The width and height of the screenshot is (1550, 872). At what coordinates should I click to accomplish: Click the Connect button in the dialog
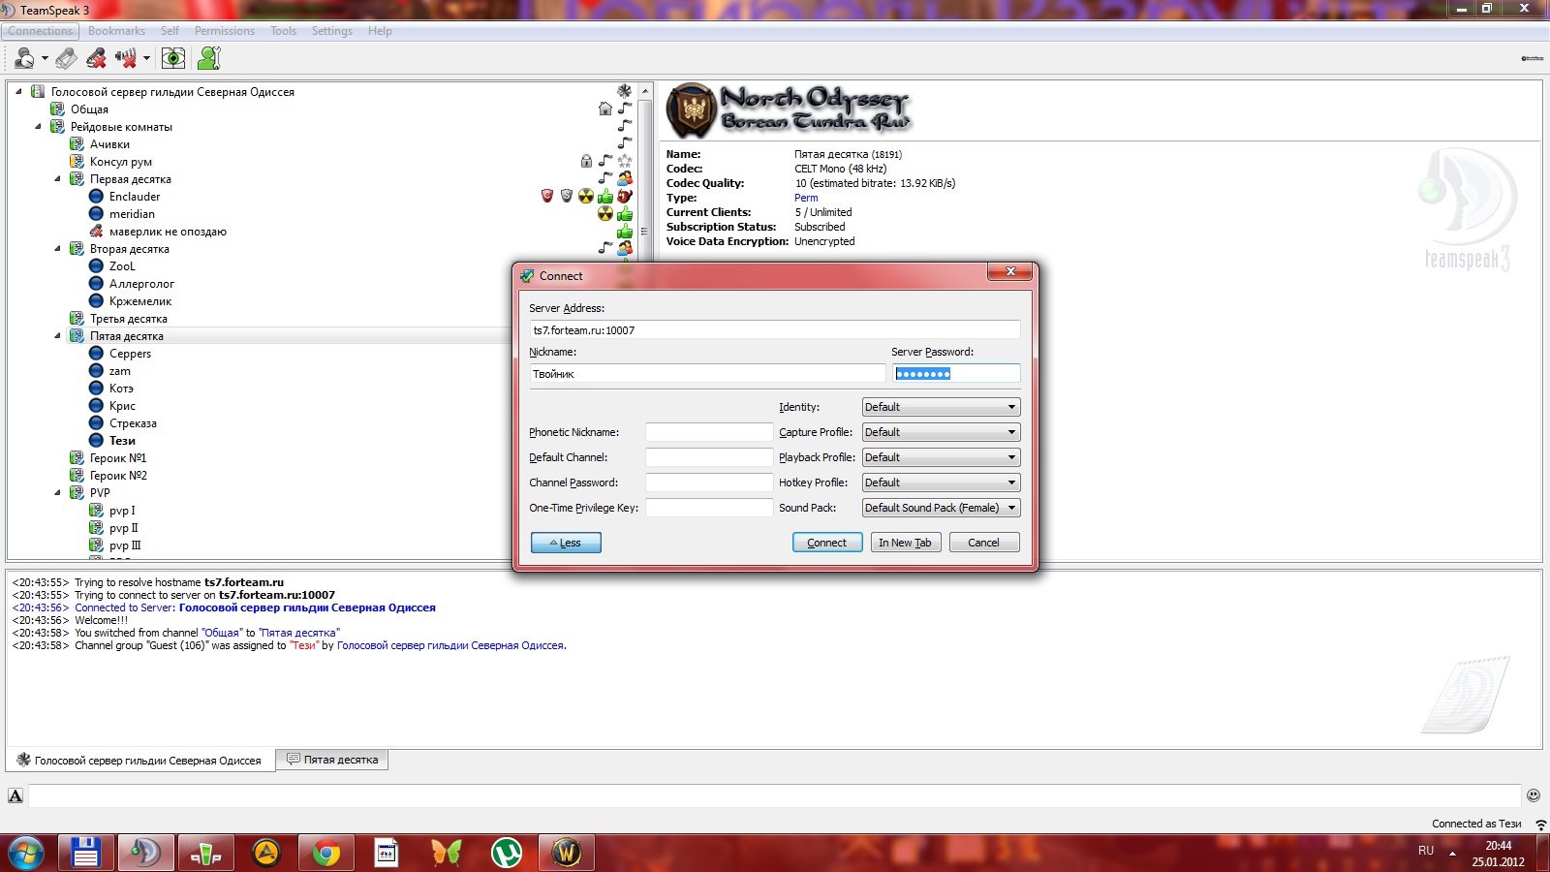click(827, 543)
